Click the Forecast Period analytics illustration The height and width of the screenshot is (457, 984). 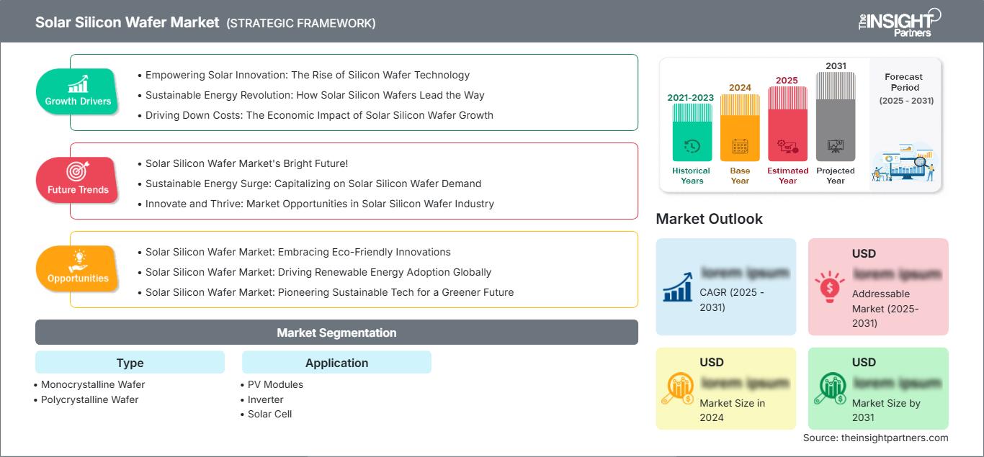click(905, 163)
